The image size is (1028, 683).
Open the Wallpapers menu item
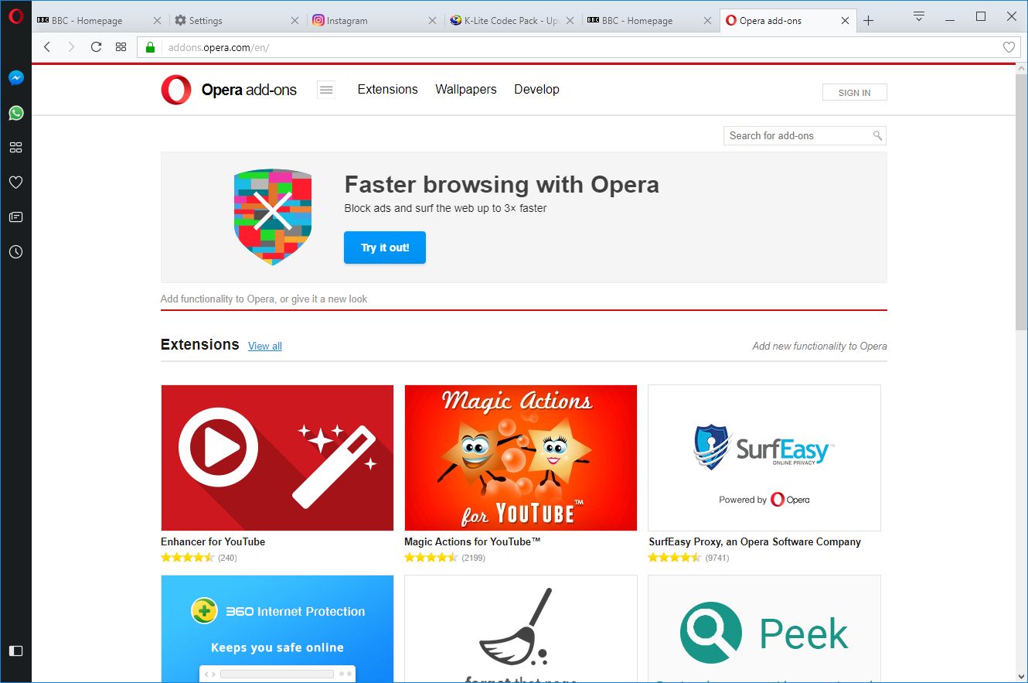466,90
